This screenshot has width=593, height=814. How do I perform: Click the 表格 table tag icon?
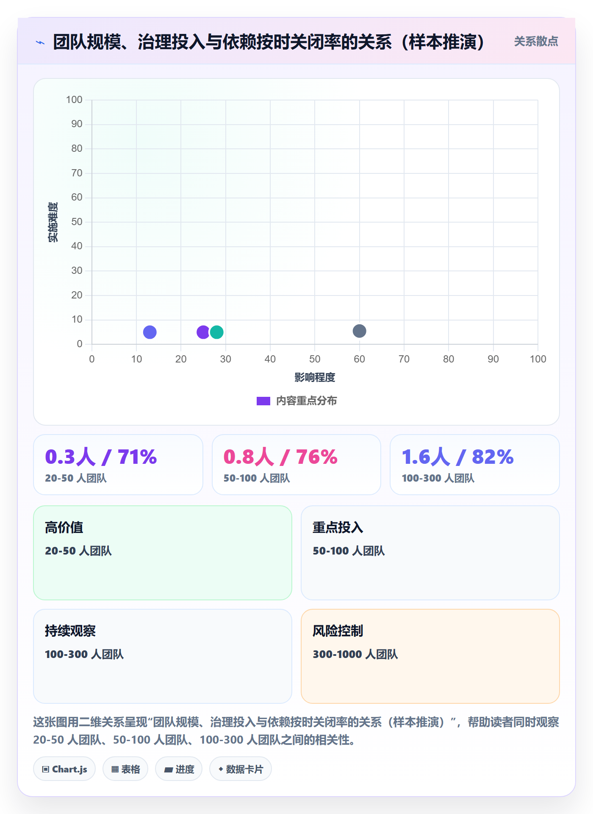click(x=115, y=769)
